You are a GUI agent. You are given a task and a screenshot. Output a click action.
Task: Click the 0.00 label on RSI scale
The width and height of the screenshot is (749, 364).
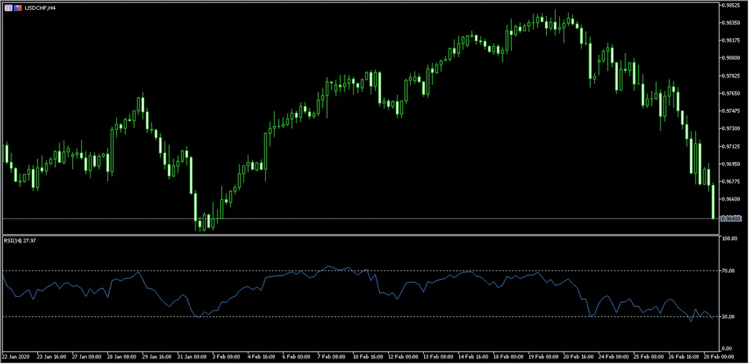coord(727,348)
